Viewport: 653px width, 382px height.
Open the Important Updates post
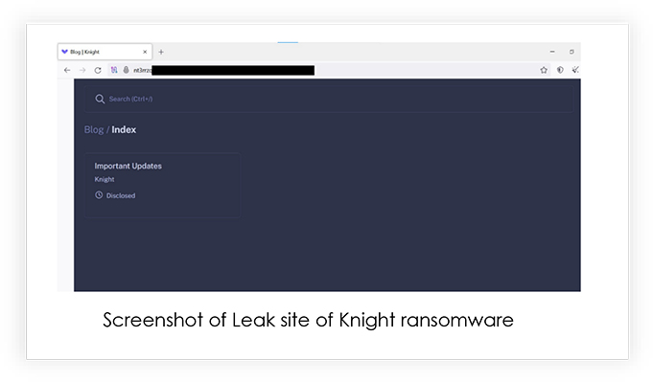point(128,166)
